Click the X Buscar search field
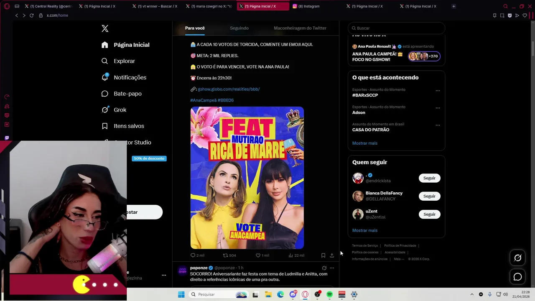Viewport: 535px width, 301px height. [x=396, y=28]
